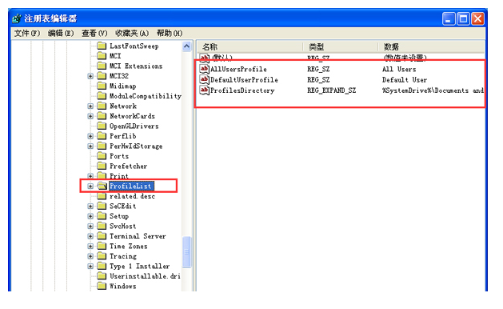The image size is (503, 309).
Task: Click the 'Default User' data cell
Action: [405, 80]
